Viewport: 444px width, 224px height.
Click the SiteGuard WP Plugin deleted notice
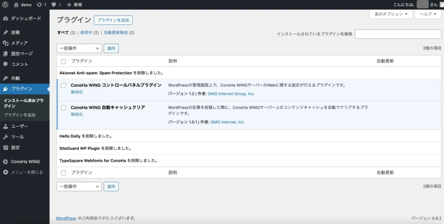[x=96, y=148]
